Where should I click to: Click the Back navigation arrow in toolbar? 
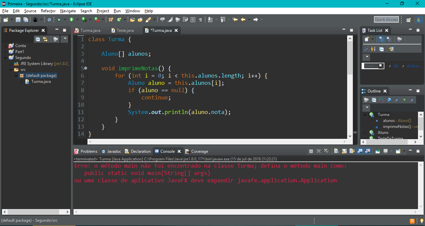[x=243, y=20]
